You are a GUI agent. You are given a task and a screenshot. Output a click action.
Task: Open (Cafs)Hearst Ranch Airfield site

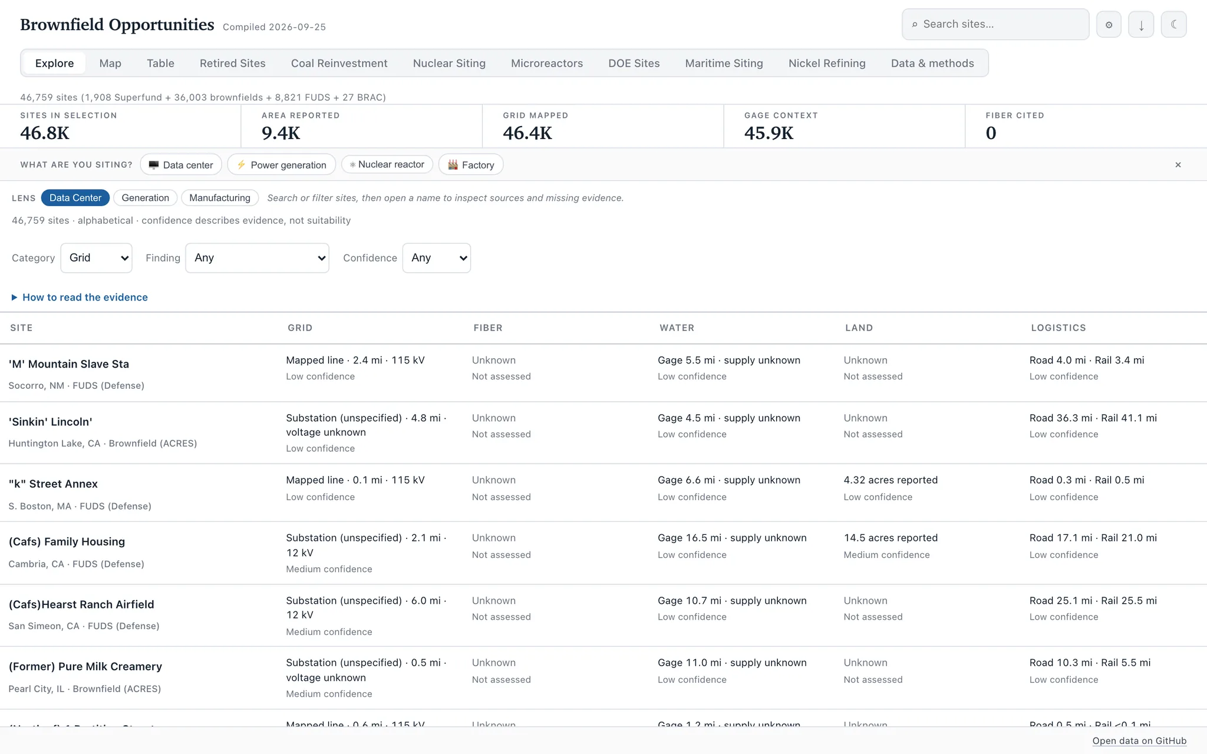coord(81,604)
